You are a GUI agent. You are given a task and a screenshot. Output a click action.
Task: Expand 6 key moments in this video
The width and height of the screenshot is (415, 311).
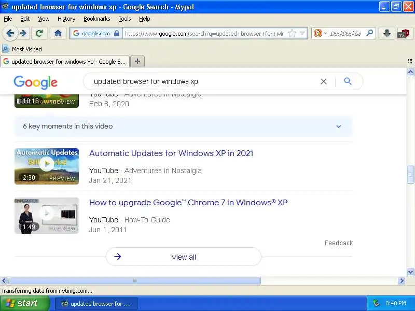click(x=184, y=126)
